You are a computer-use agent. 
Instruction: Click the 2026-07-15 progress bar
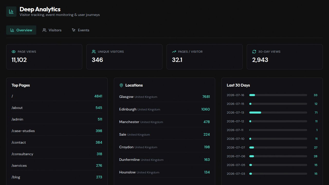[x=278, y=104]
